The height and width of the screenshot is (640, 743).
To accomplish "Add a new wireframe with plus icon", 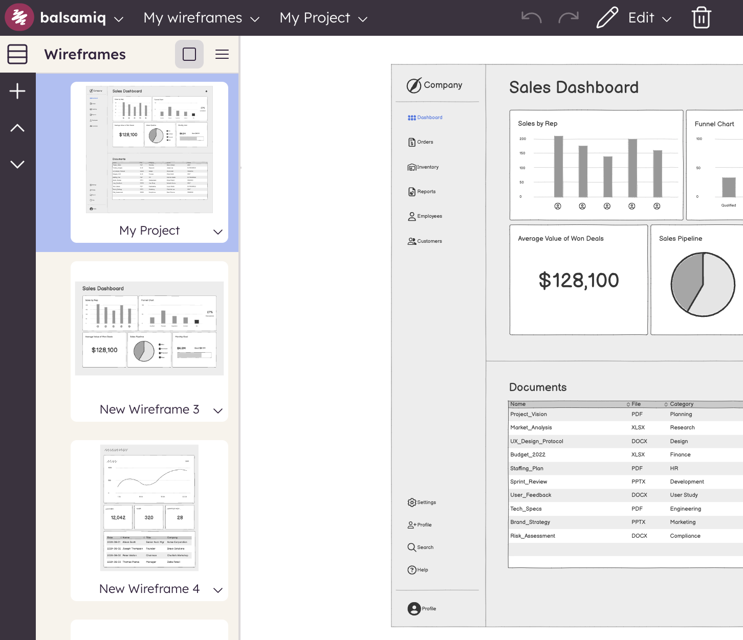I will (x=17, y=91).
